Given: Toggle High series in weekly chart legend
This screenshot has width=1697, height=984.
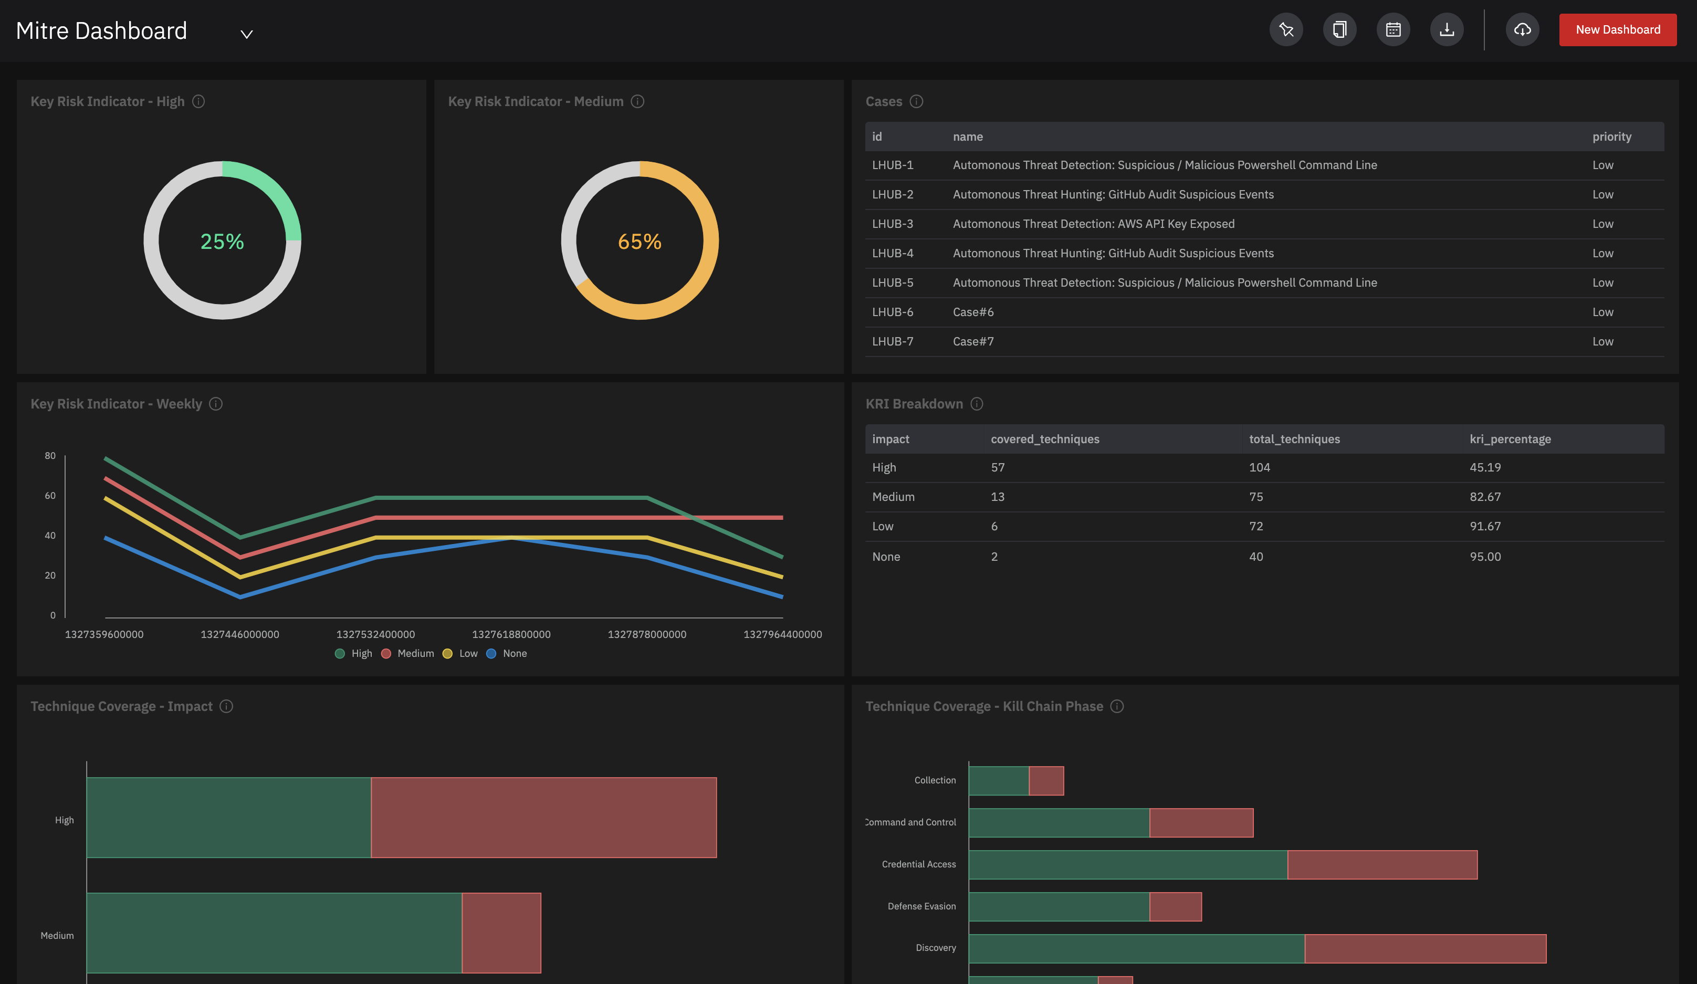Looking at the screenshot, I should 353,653.
